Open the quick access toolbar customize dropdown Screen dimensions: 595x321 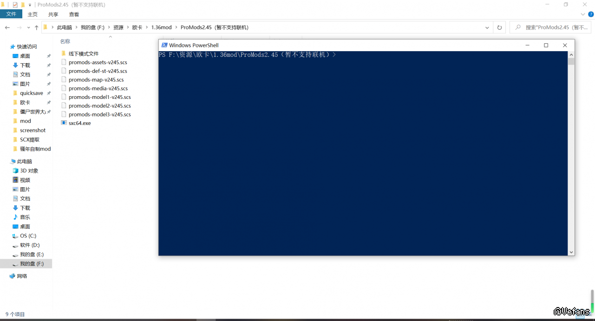pos(30,5)
